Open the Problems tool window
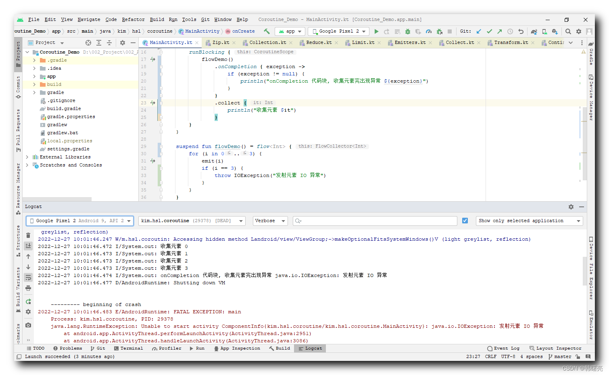Image resolution: width=609 pixels, height=375 pixels. [67, 348]
